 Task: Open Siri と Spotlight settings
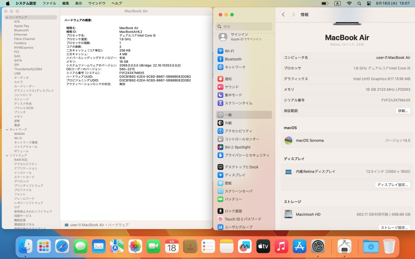[x=244, y=147]
